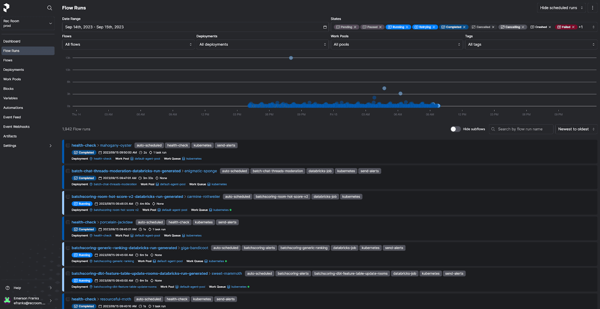Screen dimensions: 600x309
Task: Remove the Failed state filter
Action: pos(573,27)
